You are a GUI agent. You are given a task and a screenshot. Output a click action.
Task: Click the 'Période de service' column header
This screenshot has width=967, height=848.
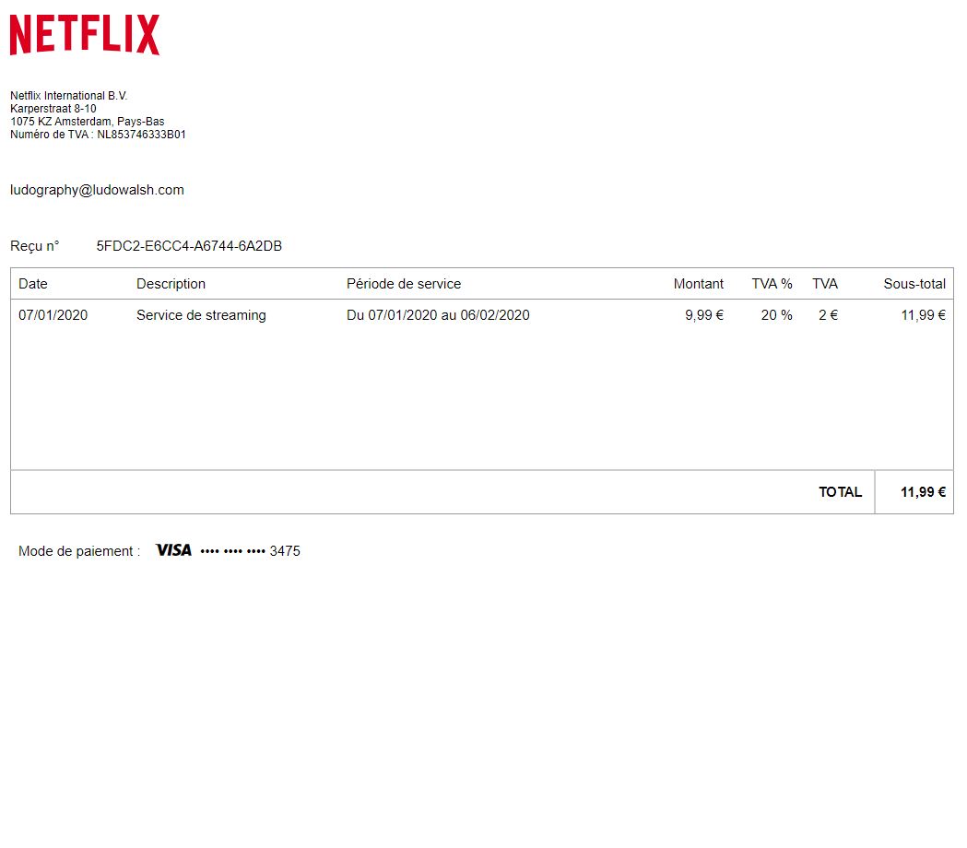[x=404, y=284]
